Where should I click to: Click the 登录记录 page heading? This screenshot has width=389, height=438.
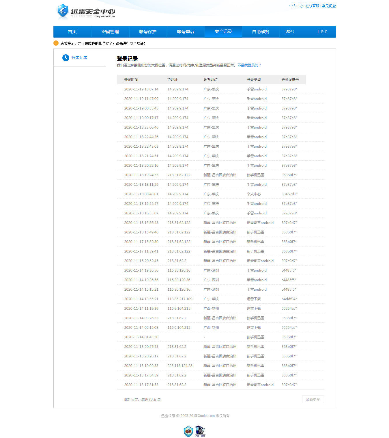pyautogui.click(x=127, y=59)
